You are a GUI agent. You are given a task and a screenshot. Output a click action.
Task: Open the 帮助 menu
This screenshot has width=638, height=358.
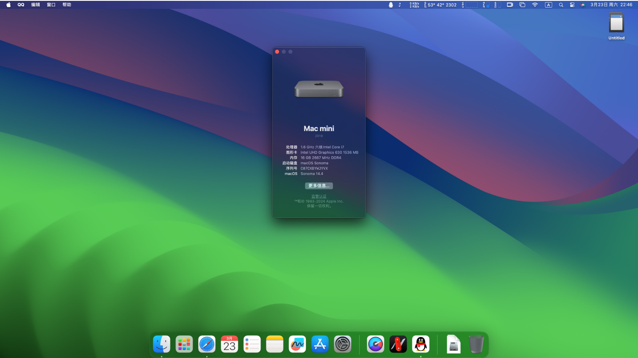[67, 5]
